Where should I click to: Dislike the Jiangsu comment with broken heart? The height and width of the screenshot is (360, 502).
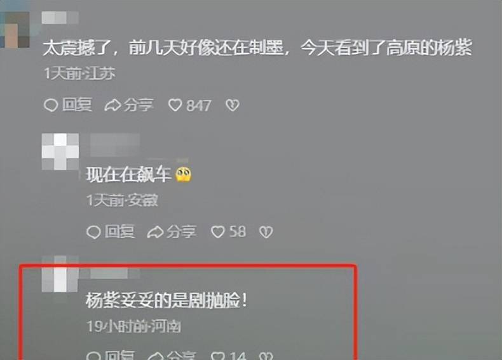coord(233,105)
